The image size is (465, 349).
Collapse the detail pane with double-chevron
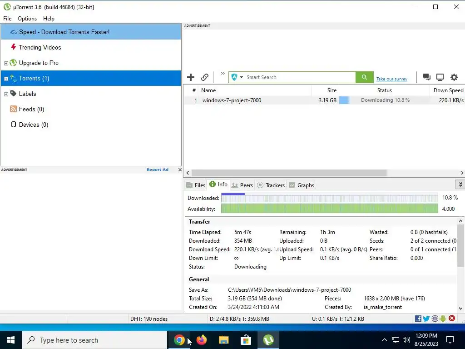tap(460, 184)
